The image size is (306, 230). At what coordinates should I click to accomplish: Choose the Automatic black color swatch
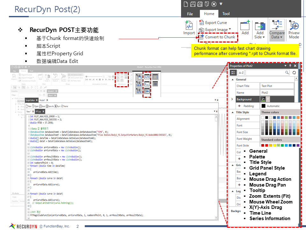(x=264, y=106)
